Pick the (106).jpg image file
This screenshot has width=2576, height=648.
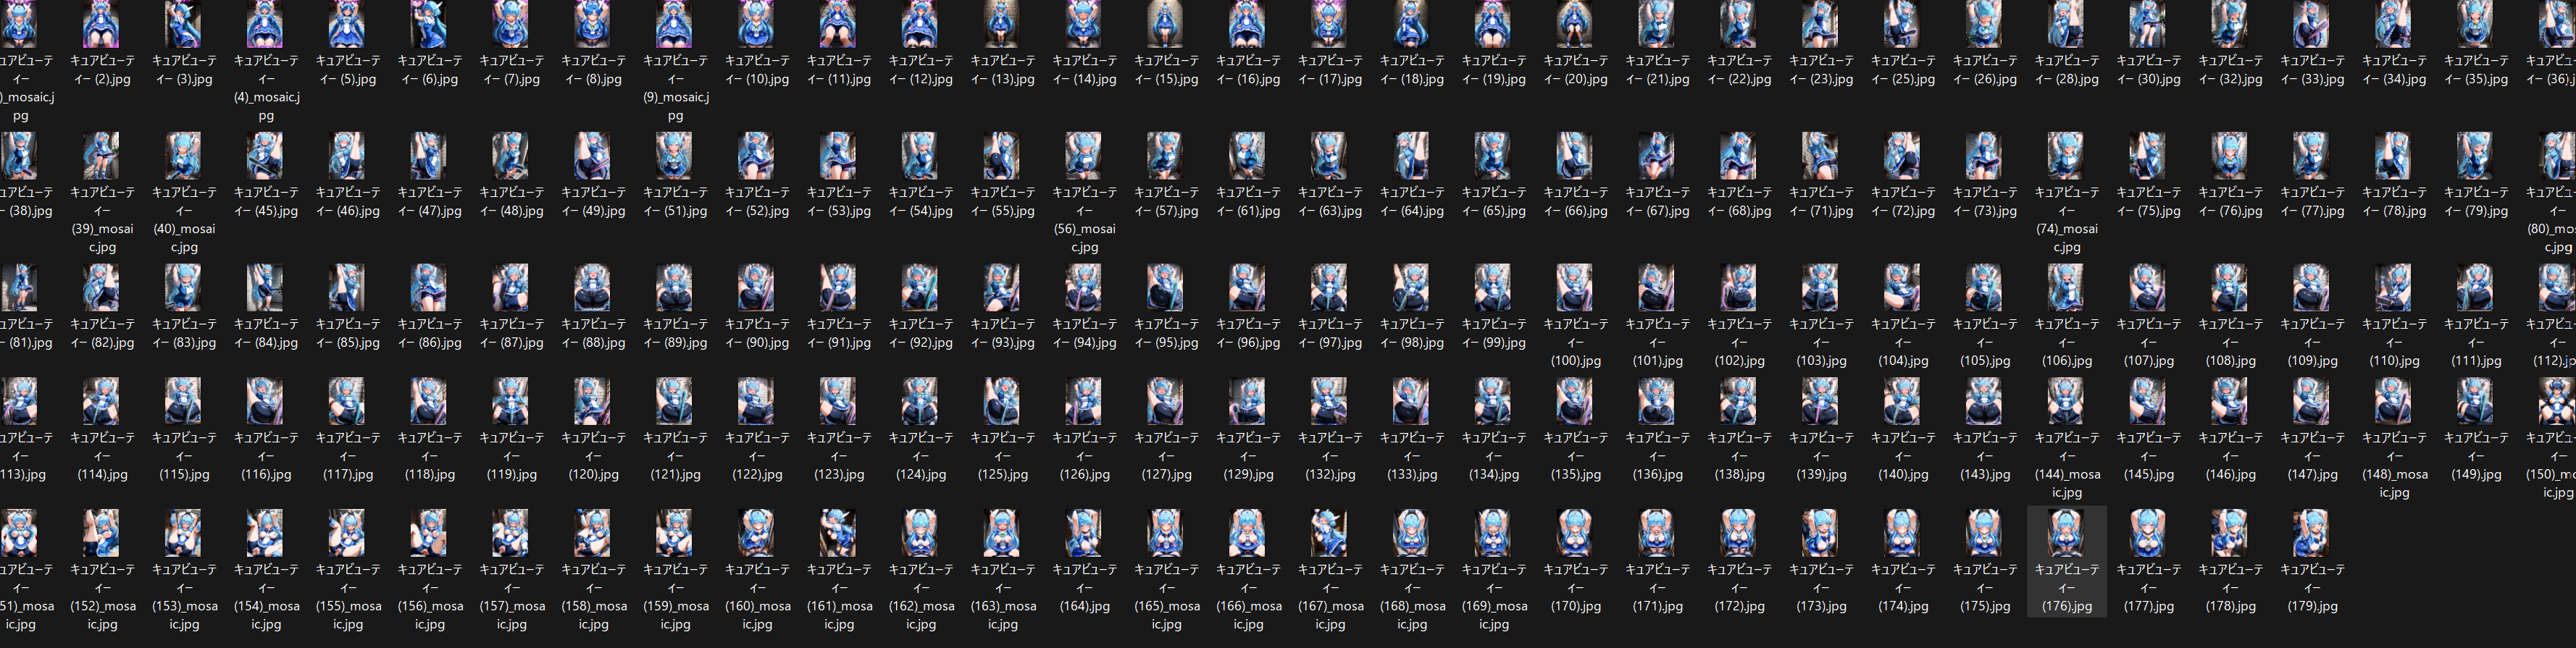tap(2066, 288)
